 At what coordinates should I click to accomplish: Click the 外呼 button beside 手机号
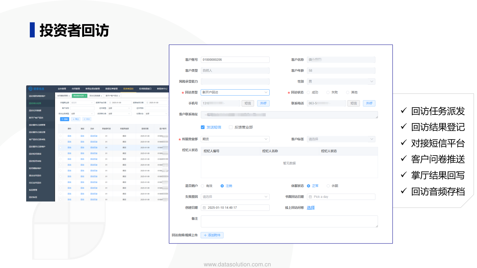tap(263, 104)
